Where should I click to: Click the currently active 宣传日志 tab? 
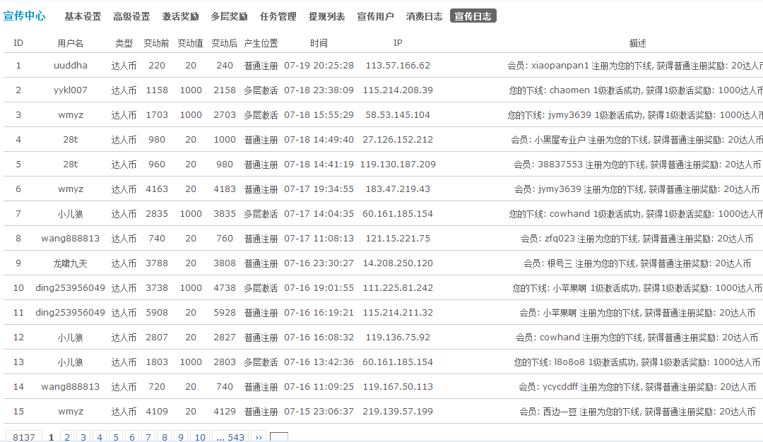click(x=473, y=16)
